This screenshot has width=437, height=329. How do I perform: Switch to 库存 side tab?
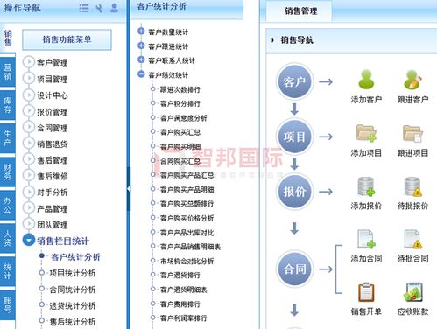(8, 105)
